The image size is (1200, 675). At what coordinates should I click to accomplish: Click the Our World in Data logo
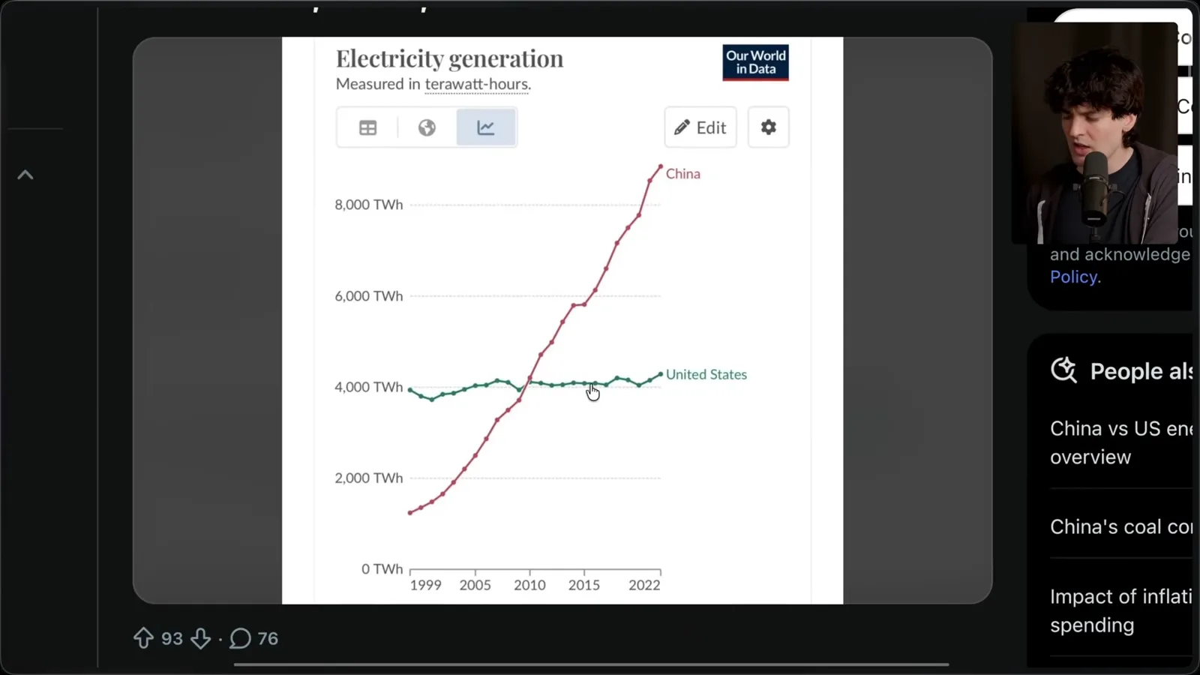pos(755,62)
